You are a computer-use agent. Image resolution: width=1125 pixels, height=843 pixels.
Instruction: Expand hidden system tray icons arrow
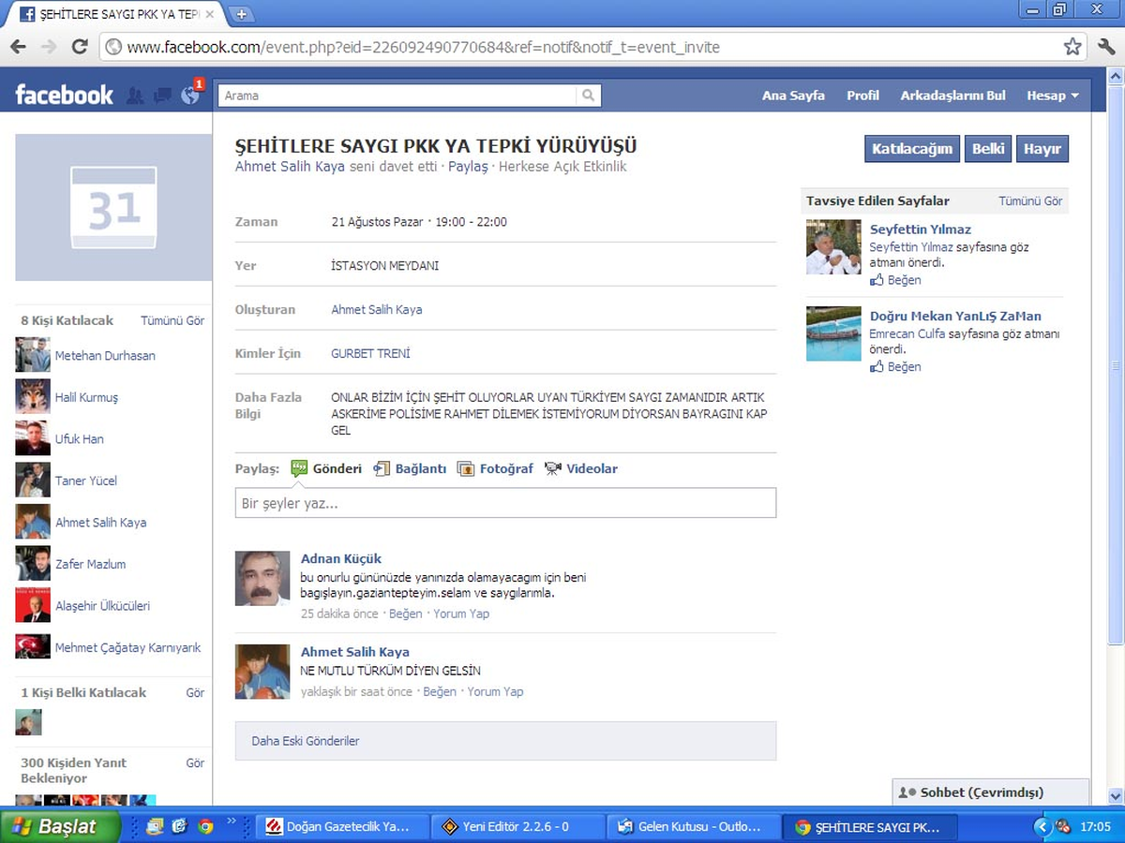(x=1042, y=827)
